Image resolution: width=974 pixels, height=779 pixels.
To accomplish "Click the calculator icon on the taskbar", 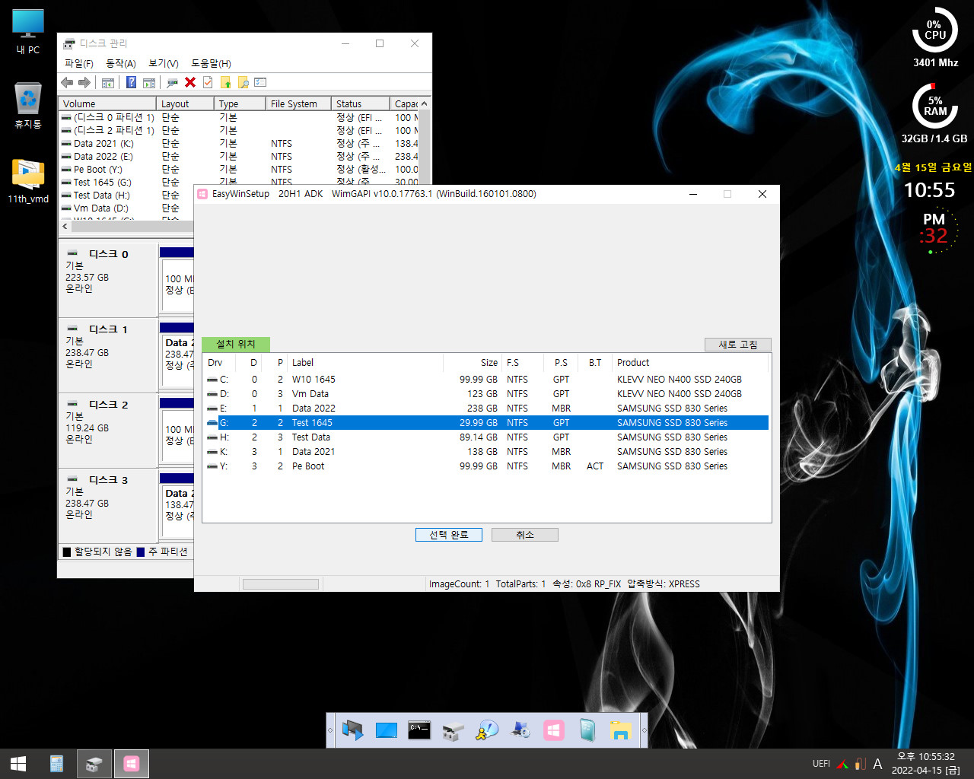I will [56, 764].
